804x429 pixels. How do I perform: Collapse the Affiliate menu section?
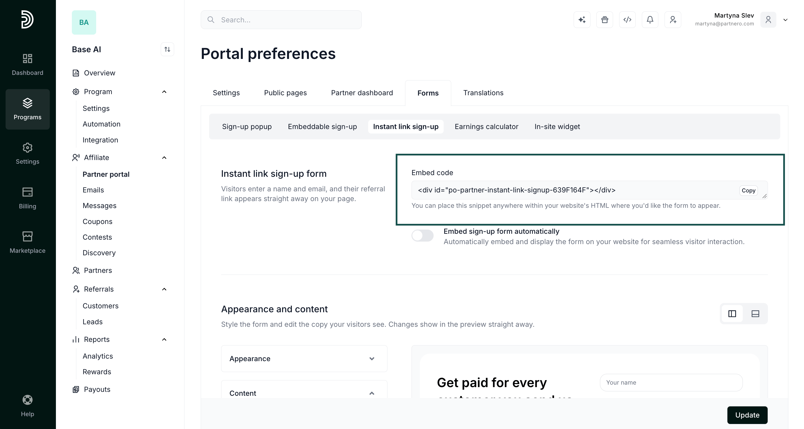[x=164, y=158]
